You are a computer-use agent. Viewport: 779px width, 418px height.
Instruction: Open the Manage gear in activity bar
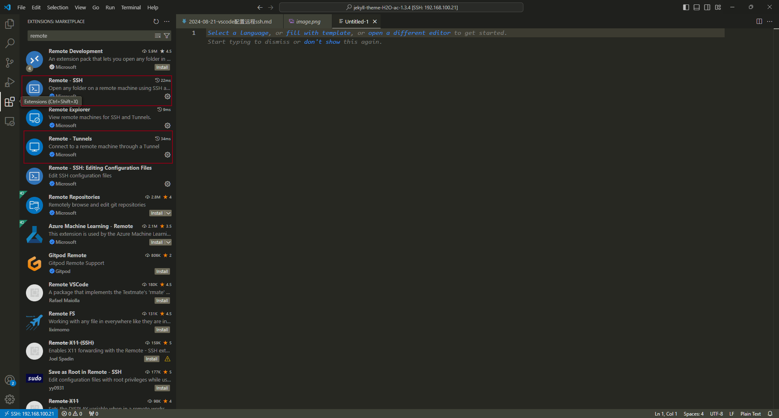10,399
